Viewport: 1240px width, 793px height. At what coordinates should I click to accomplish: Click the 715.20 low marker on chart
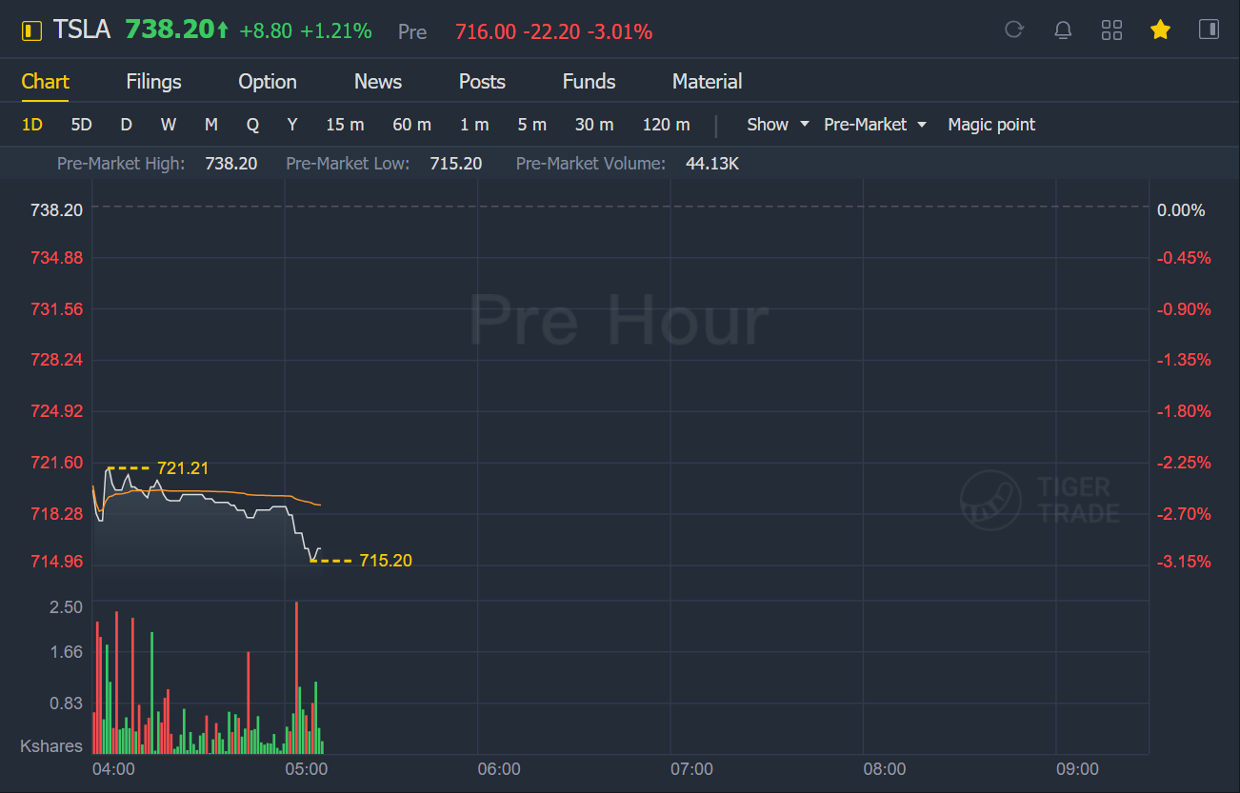pyautogui.click(x=386, y=561)
